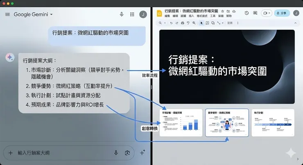Star the Slides presentation
Image resolution: width=303 pixels, height=165 pixels.
click(x=222, y=11)
